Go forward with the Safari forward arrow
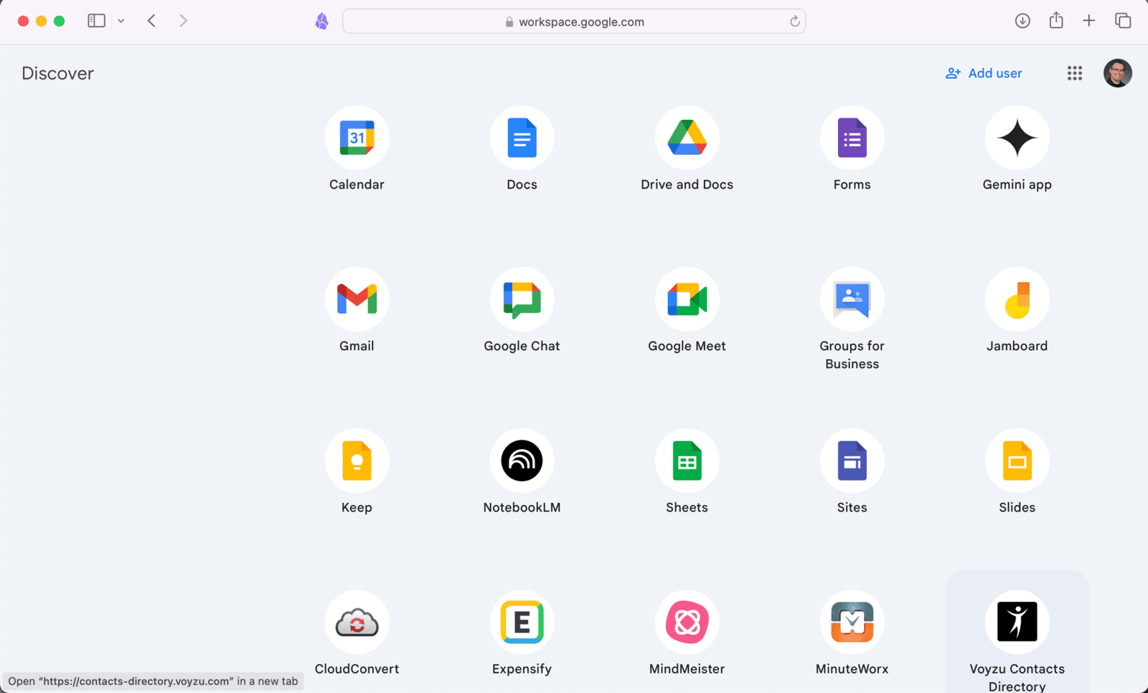Viewport: 1148px width, 693px height. [183, 21]
